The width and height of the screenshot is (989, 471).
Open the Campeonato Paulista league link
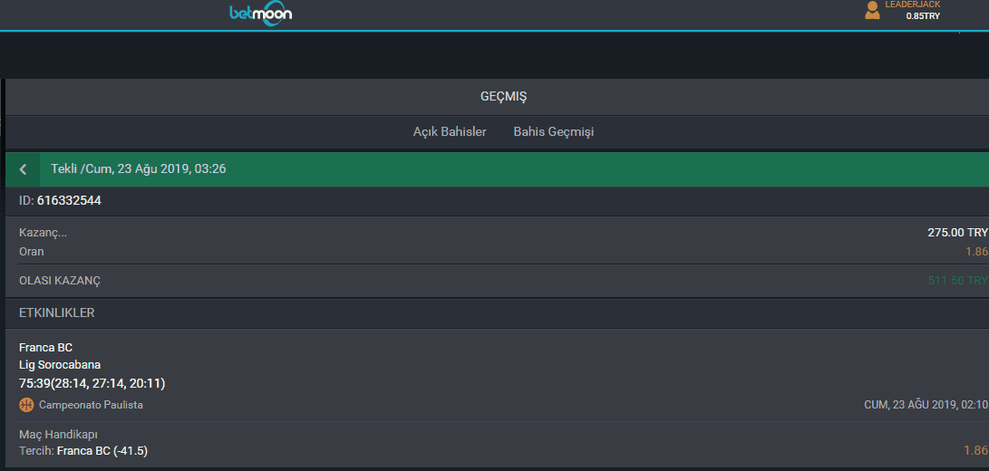pos(91,405)
